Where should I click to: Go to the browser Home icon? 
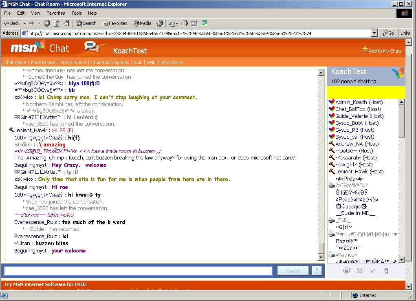pos(66,23)
